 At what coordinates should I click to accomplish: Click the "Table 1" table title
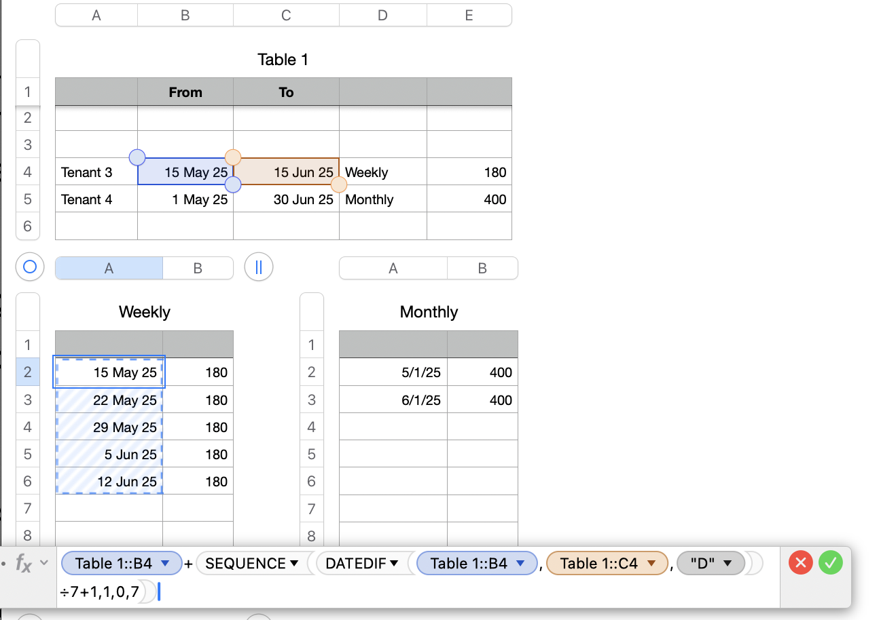tap(283, 60)
